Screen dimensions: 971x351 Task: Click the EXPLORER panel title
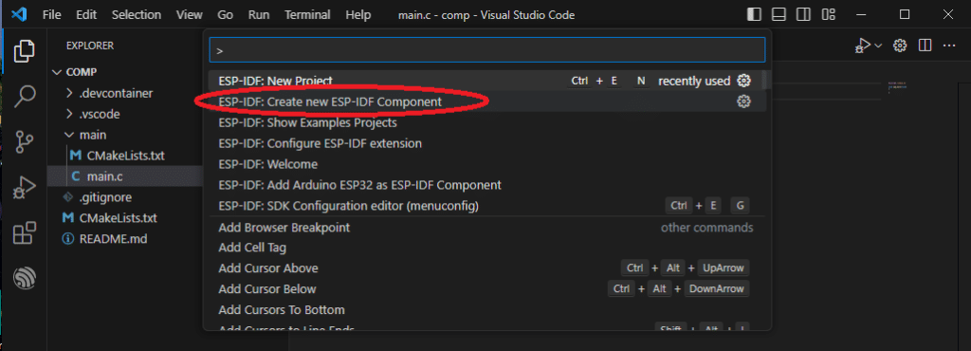click(90, 46)
